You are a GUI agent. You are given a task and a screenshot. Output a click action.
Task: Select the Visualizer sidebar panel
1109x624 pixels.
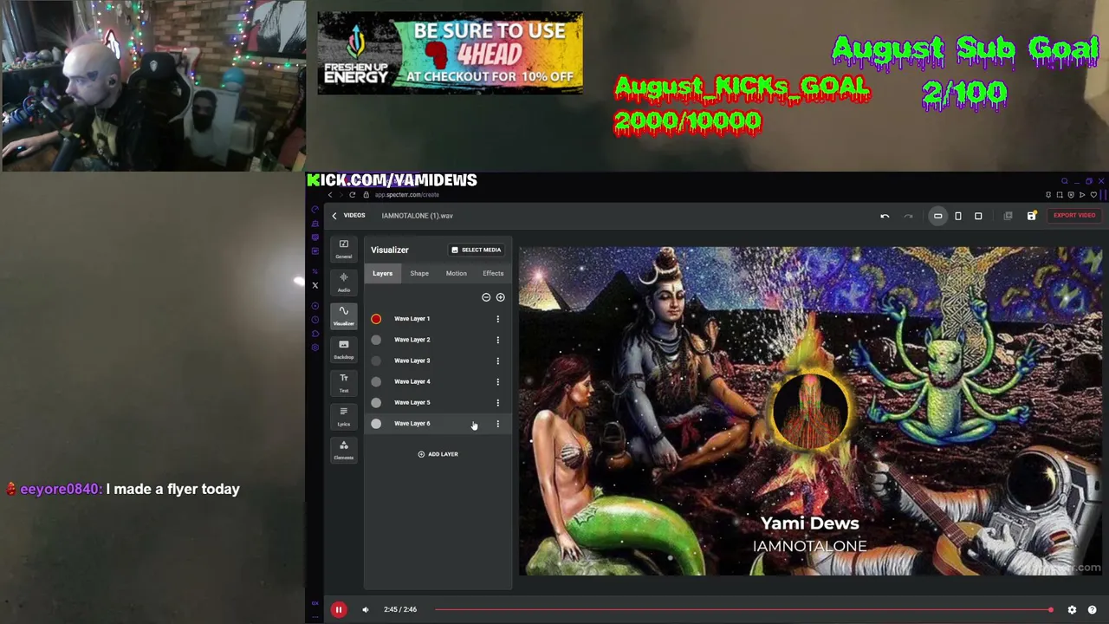[x=344, y=315]
